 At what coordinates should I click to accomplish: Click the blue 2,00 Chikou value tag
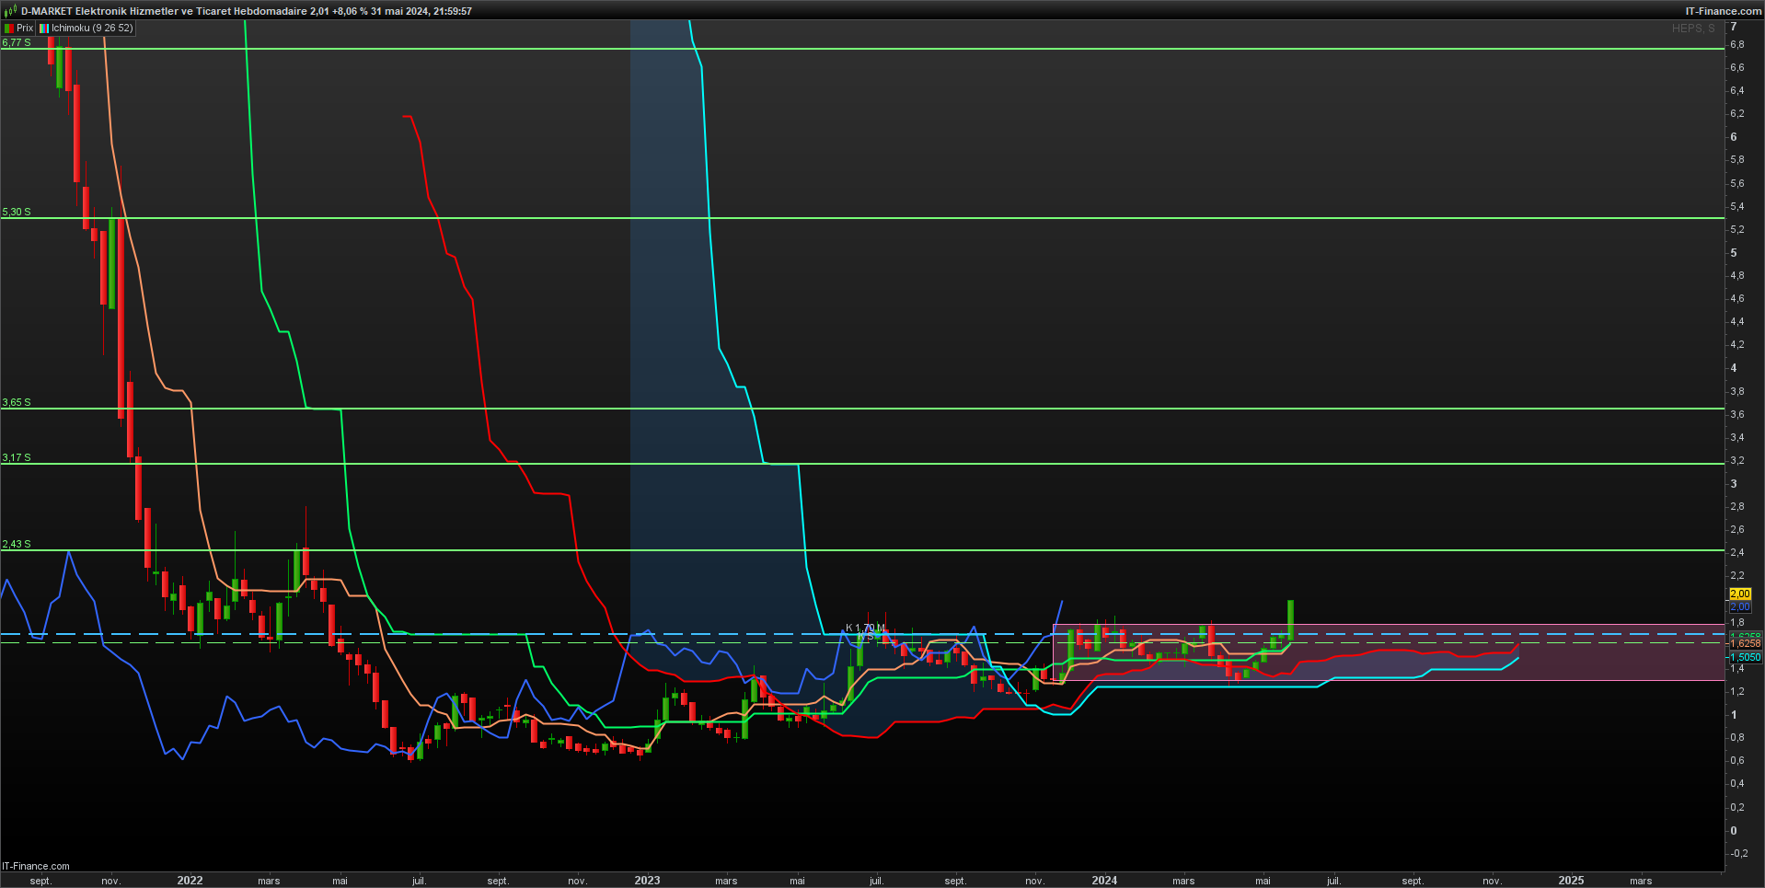tap(1740, 606)
